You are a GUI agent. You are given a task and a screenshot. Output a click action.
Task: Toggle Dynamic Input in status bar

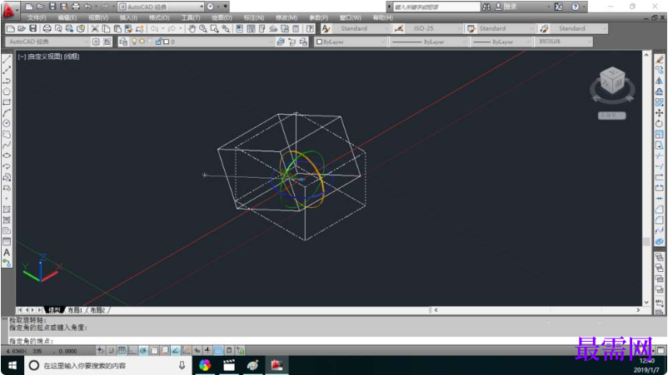tap(197, 350)
